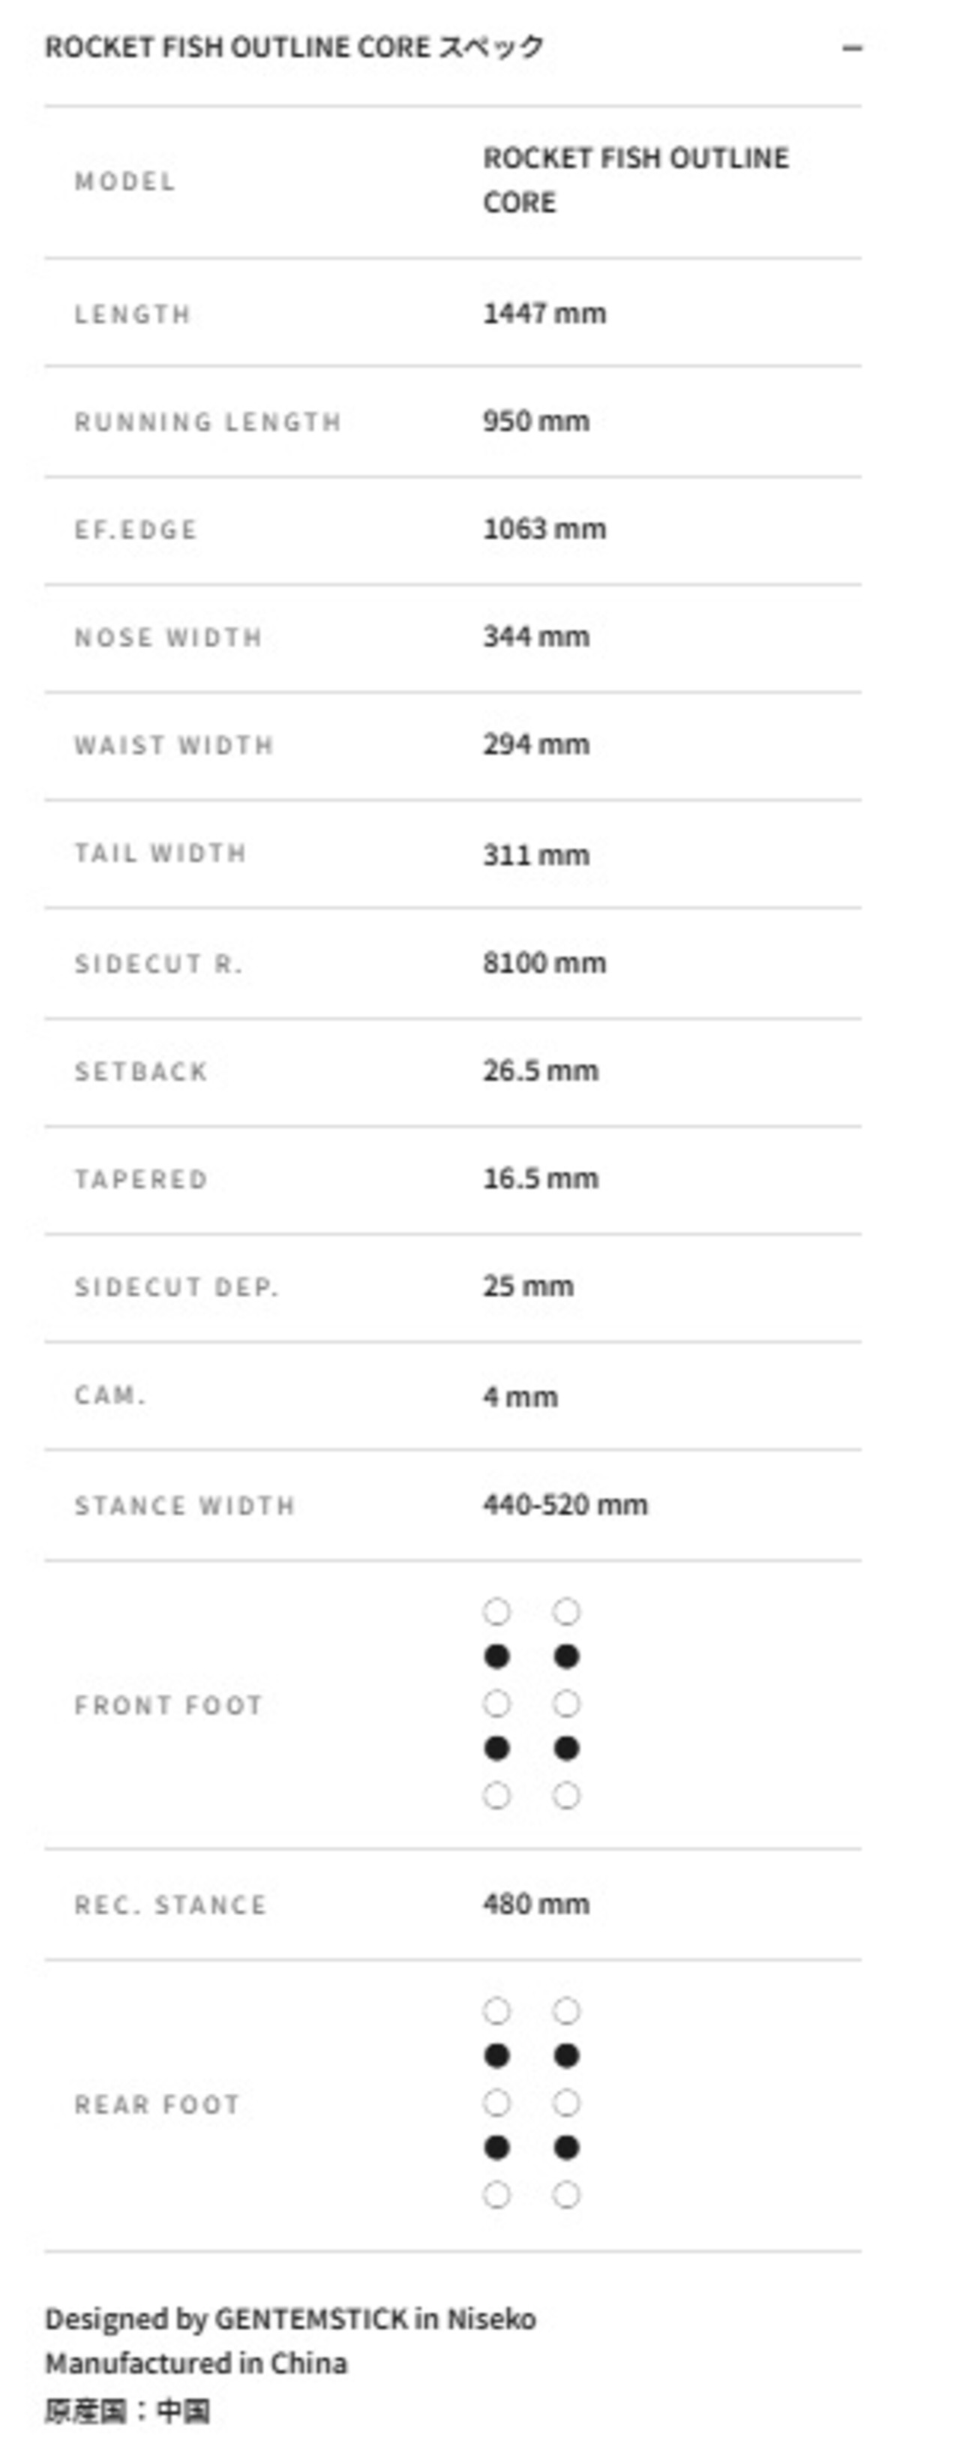
Task: Click top-left empty circle in FRONT FOOT pattern
Action: [x=496, y=1611]
